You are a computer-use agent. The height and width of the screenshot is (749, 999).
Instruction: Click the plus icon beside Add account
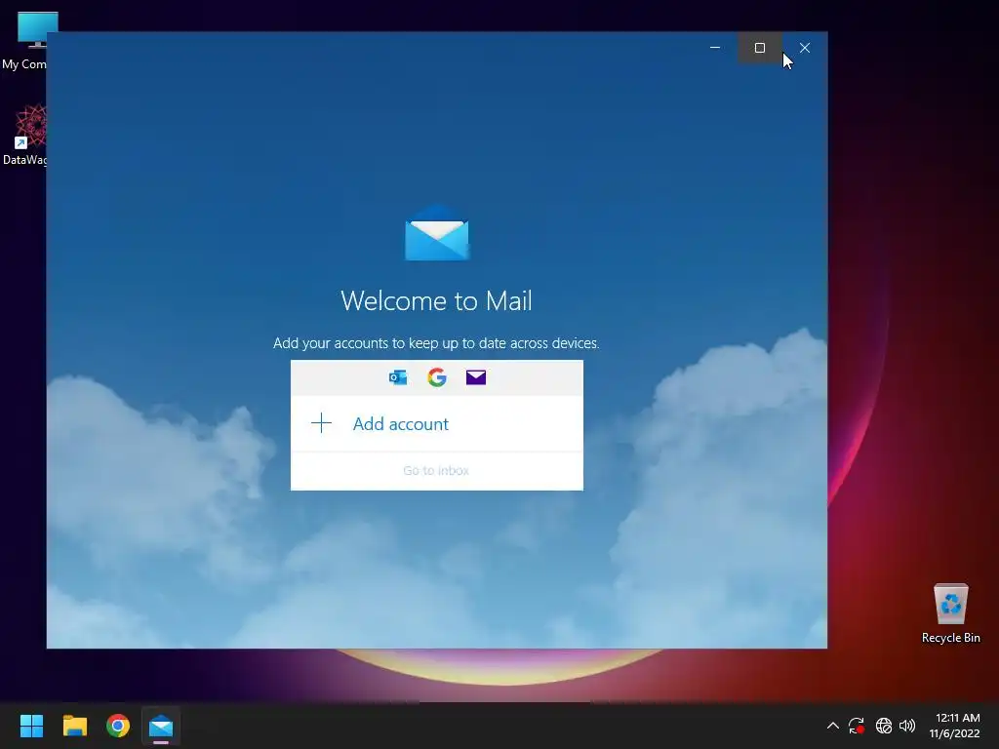pos(321,423)
